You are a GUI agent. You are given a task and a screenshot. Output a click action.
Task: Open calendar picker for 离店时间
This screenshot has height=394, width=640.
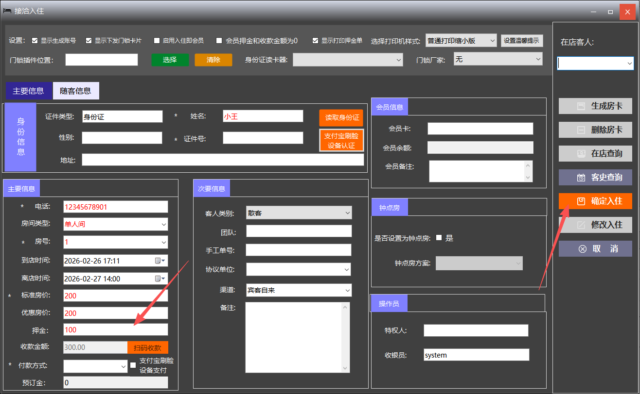tap(160, 279)
